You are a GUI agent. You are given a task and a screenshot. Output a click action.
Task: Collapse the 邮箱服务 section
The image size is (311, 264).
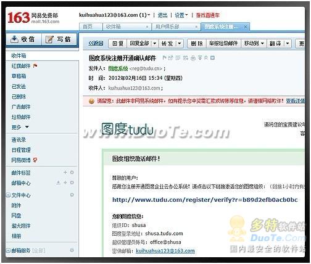tap(8, 250)
